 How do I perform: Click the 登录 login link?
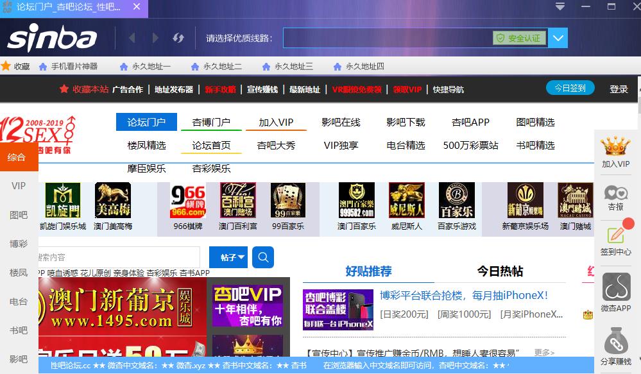(619, 89)
